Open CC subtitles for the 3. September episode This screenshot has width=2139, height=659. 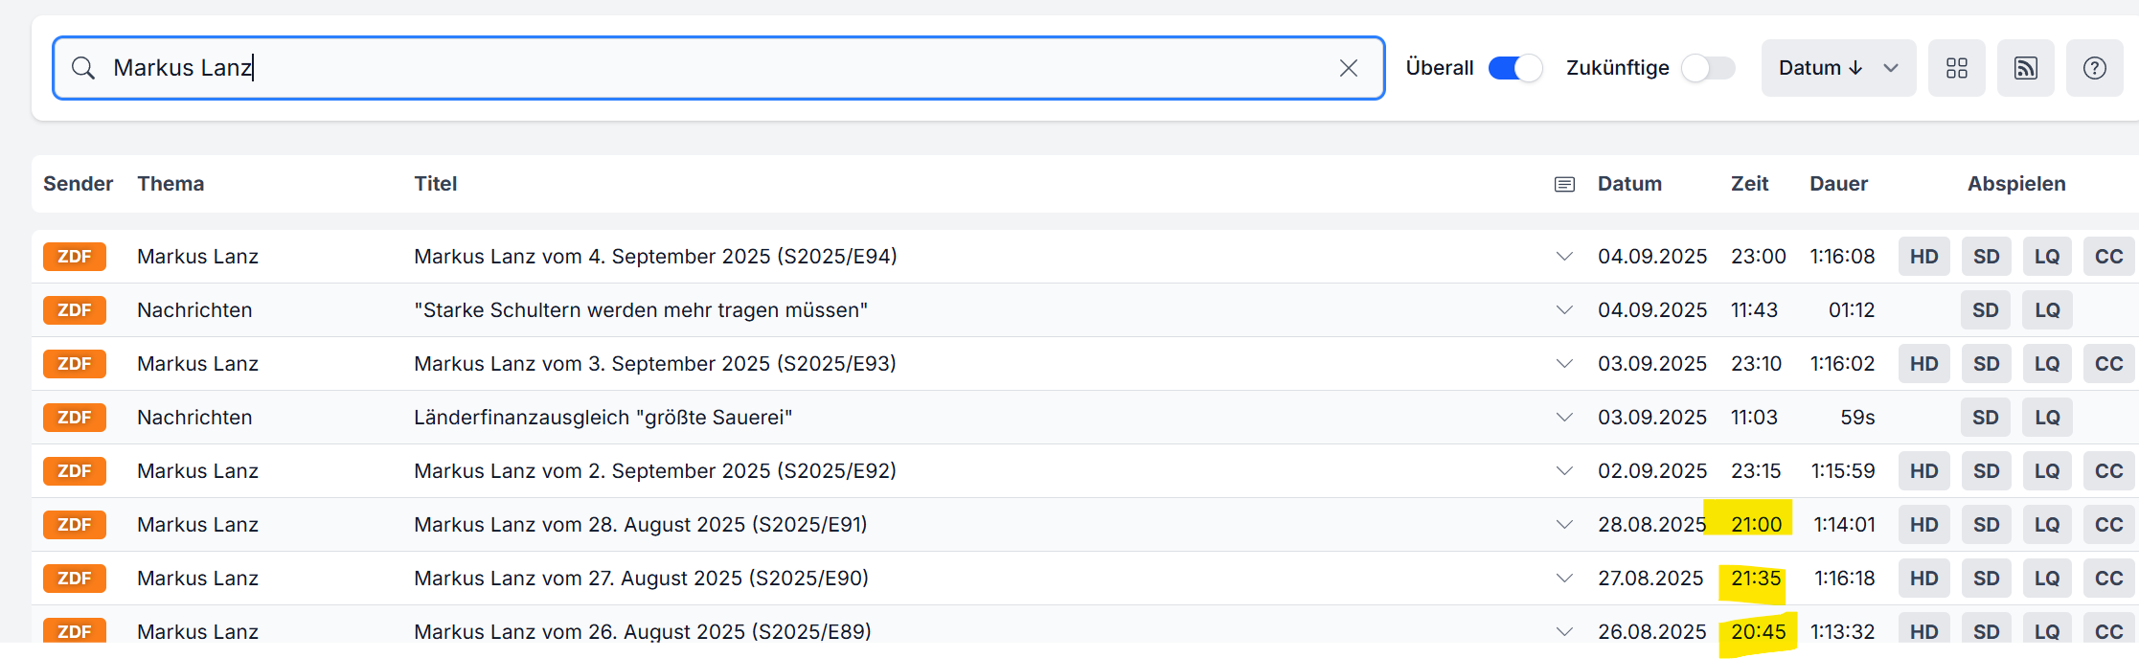(x=2109, y=364)
